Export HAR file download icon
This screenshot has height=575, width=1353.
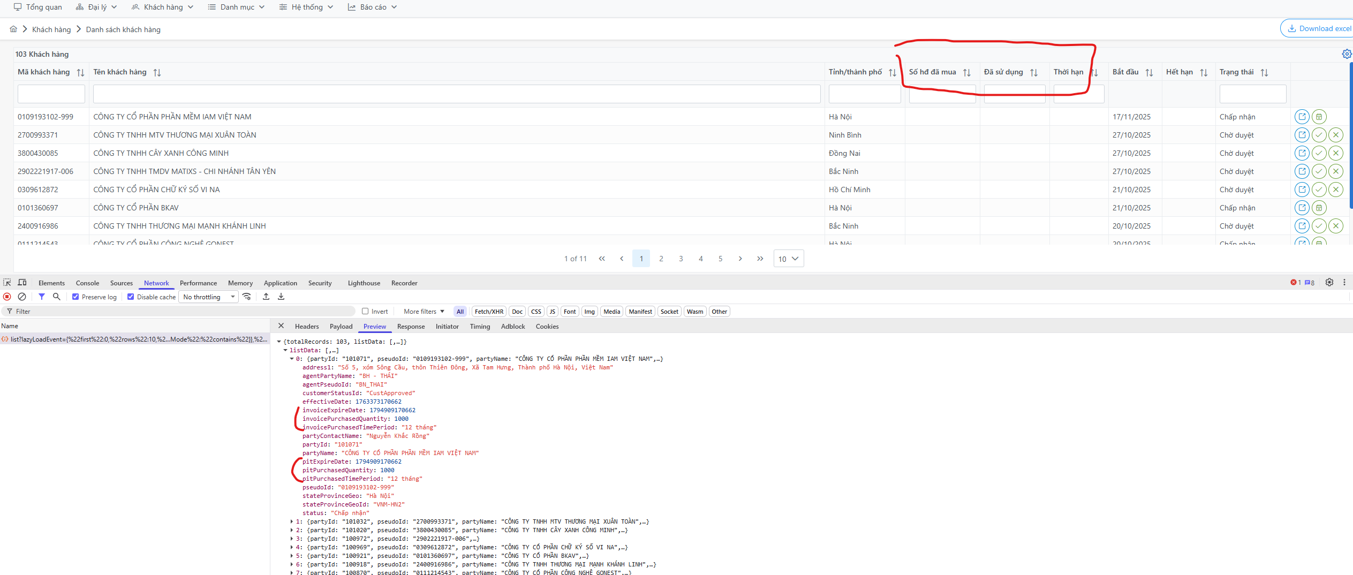point(281,297)
